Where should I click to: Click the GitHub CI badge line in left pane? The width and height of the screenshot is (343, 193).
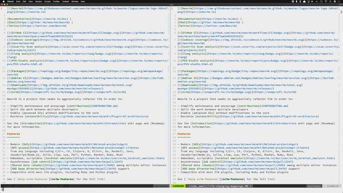coord(86,34)
